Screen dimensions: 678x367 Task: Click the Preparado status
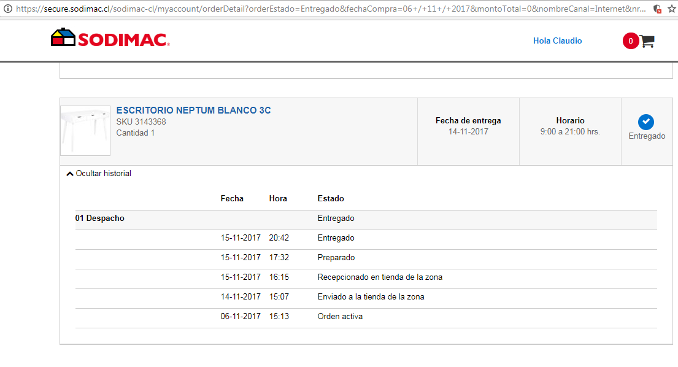click(336, 257)
